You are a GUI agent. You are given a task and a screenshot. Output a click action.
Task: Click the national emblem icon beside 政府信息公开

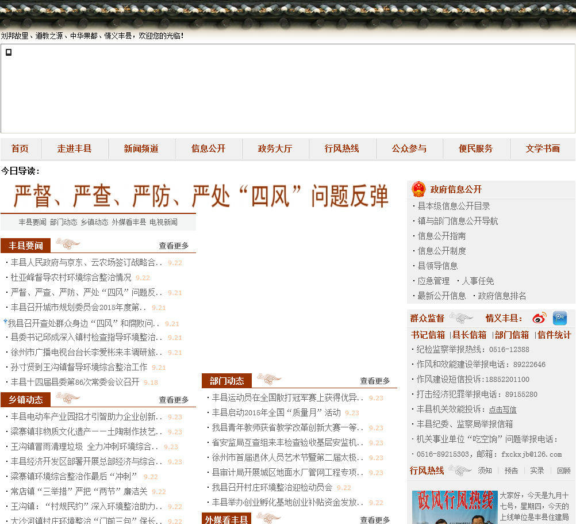coord(418,189)
